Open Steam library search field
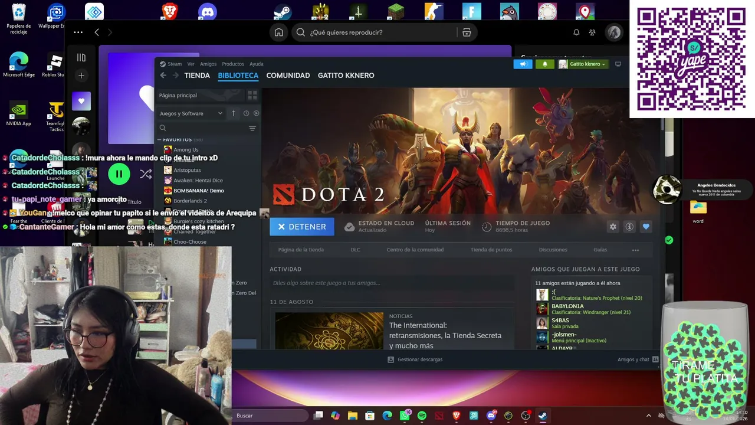The width and height of the screenshot is (755, 425). 202,128
